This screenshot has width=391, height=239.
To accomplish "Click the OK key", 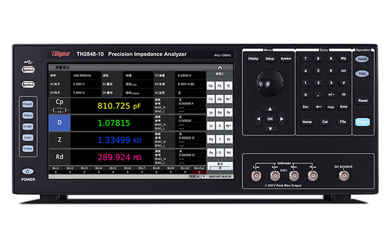I will [270, 119].
